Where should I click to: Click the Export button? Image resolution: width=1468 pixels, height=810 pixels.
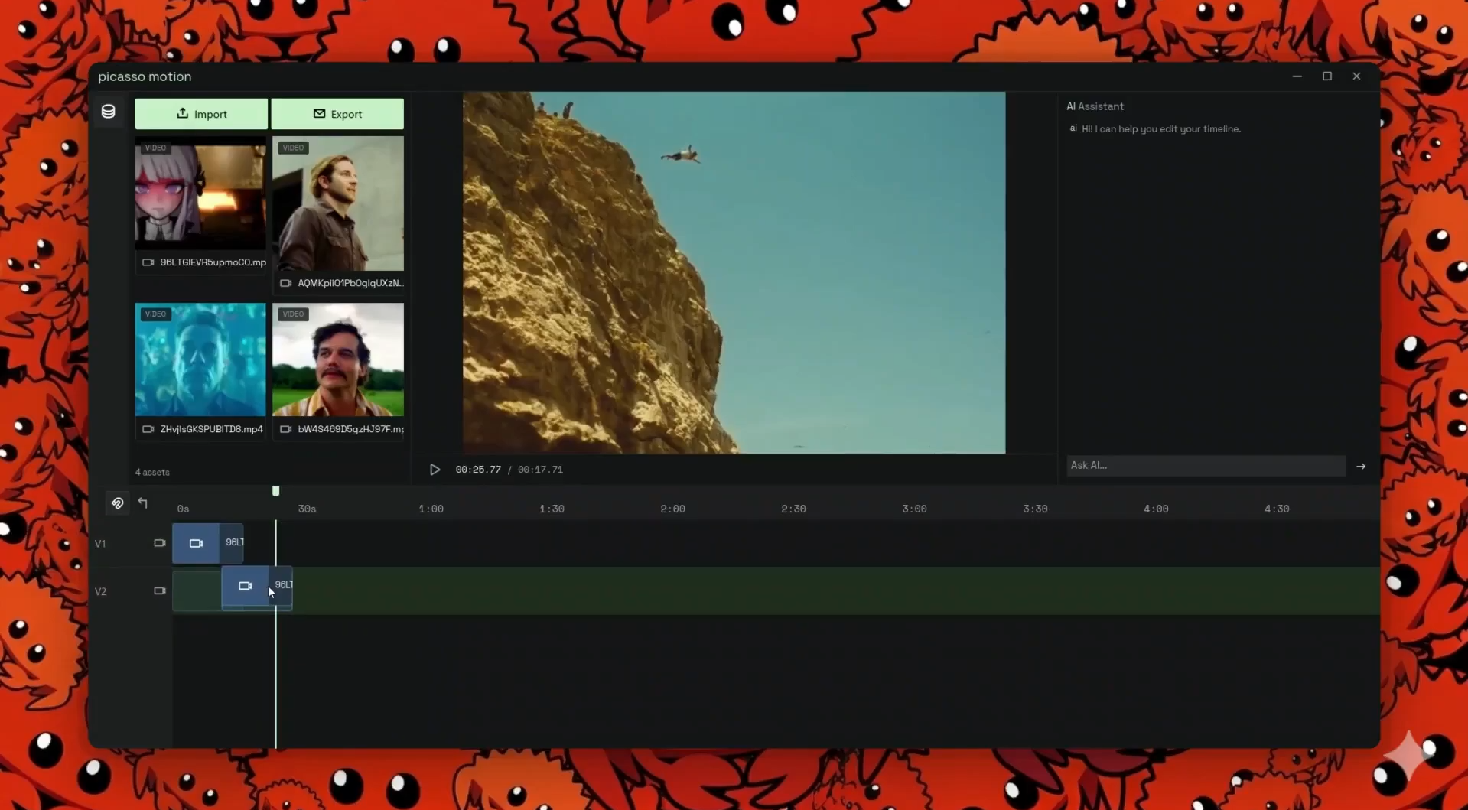point(337,114)
